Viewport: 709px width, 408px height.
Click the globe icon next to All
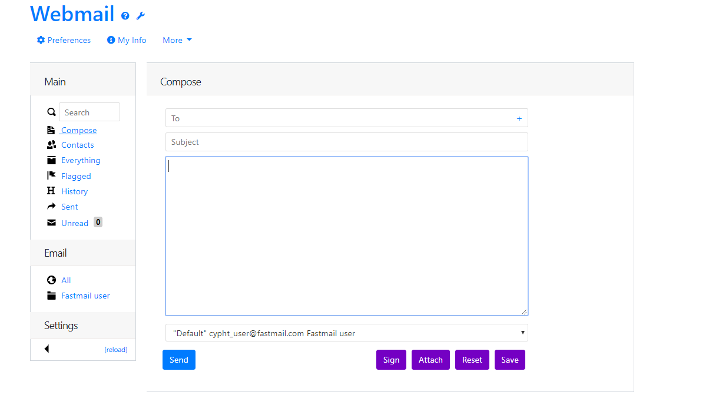(x=51, y=280)
